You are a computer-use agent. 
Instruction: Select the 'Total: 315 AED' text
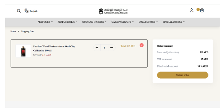tap(128, 46)
